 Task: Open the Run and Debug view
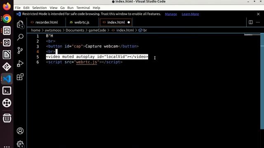(x=20, y=64)
